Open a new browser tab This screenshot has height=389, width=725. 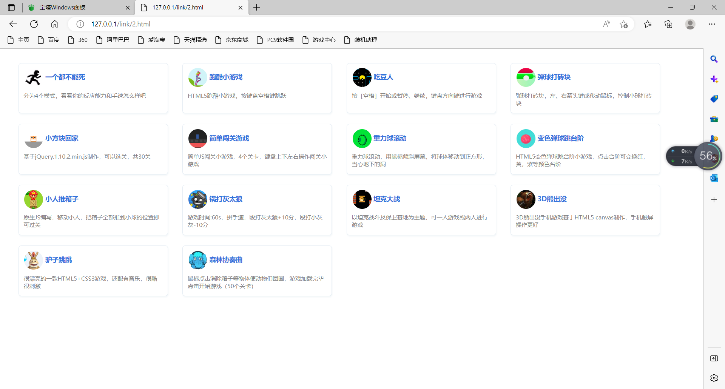pos(257,7)
